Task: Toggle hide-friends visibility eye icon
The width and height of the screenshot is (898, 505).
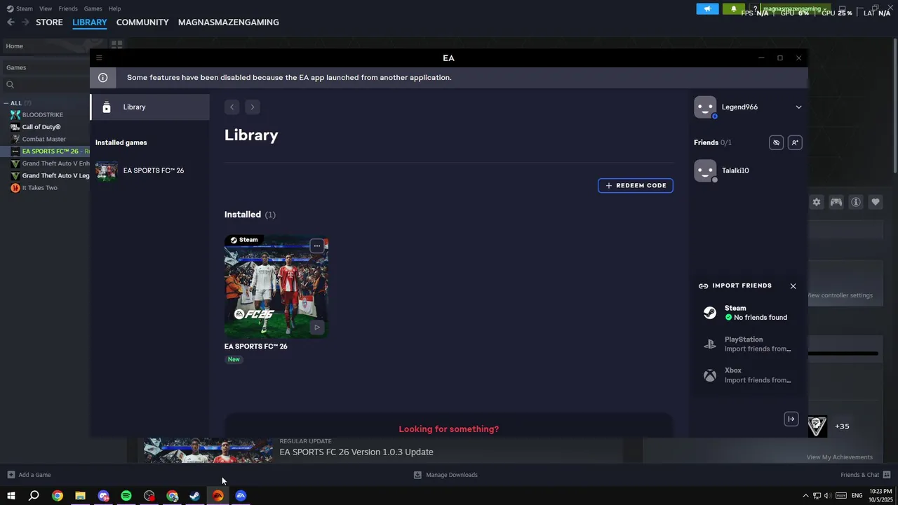Action: (x=776, y=143)
